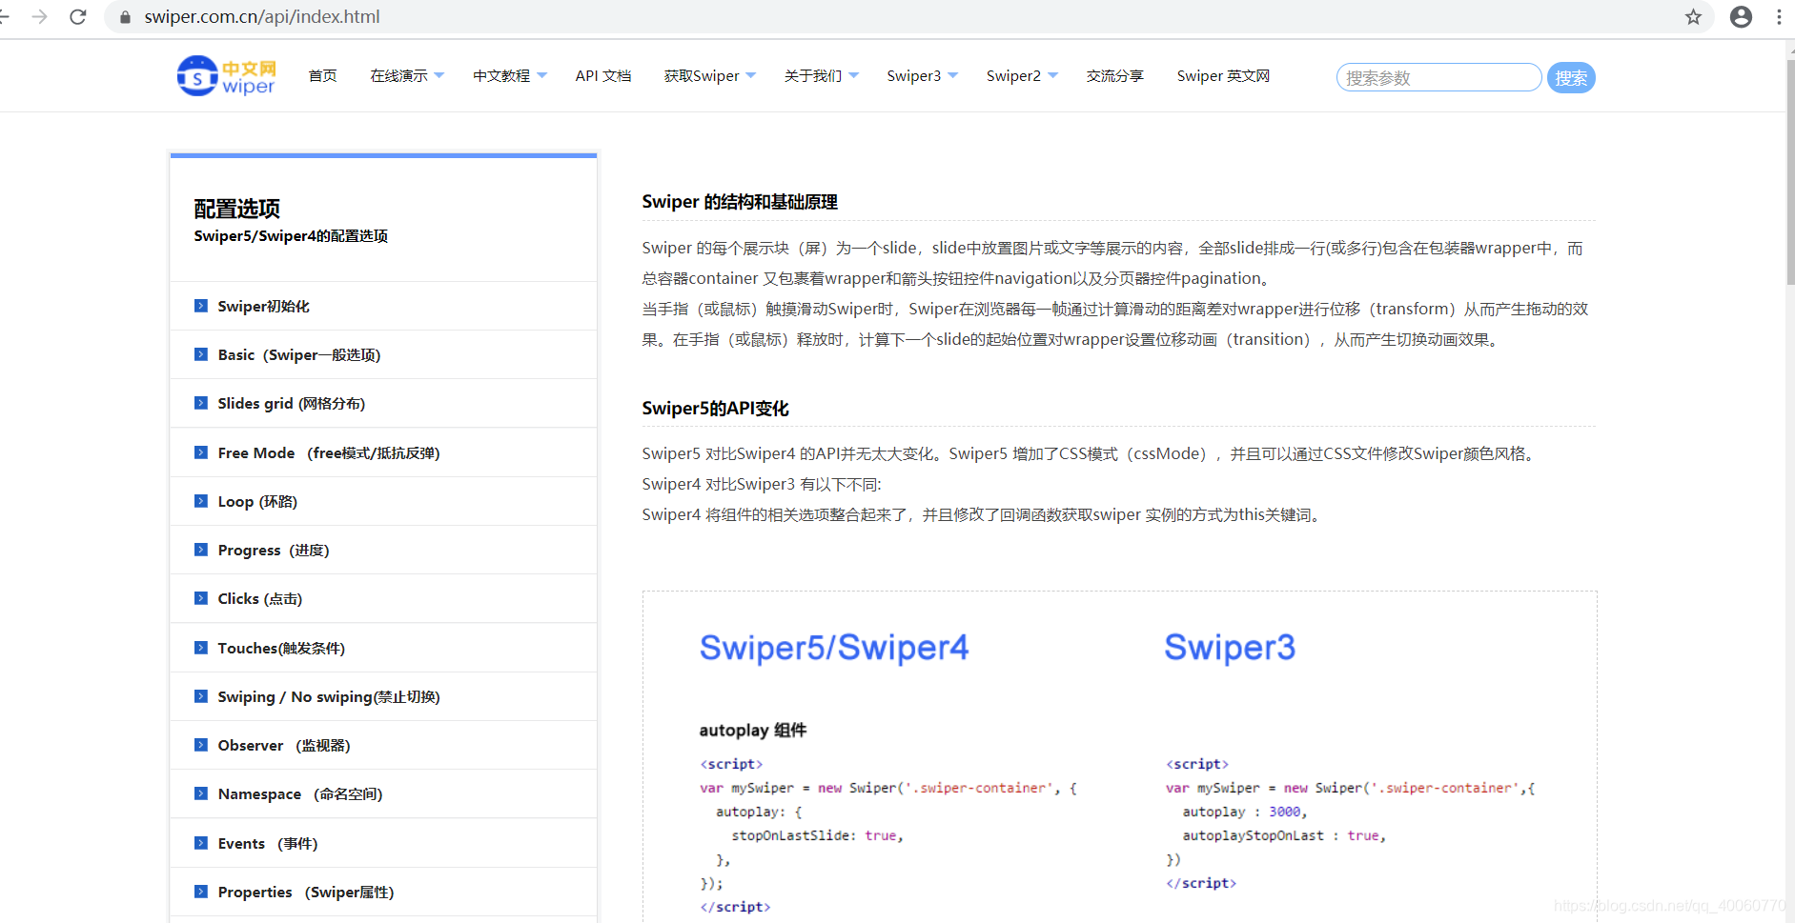Image resolution: width=1795 pixels, height=923 pixels.
Task: Open Observer (监视器) sidebar link
Action: click(x=284, y=745)
